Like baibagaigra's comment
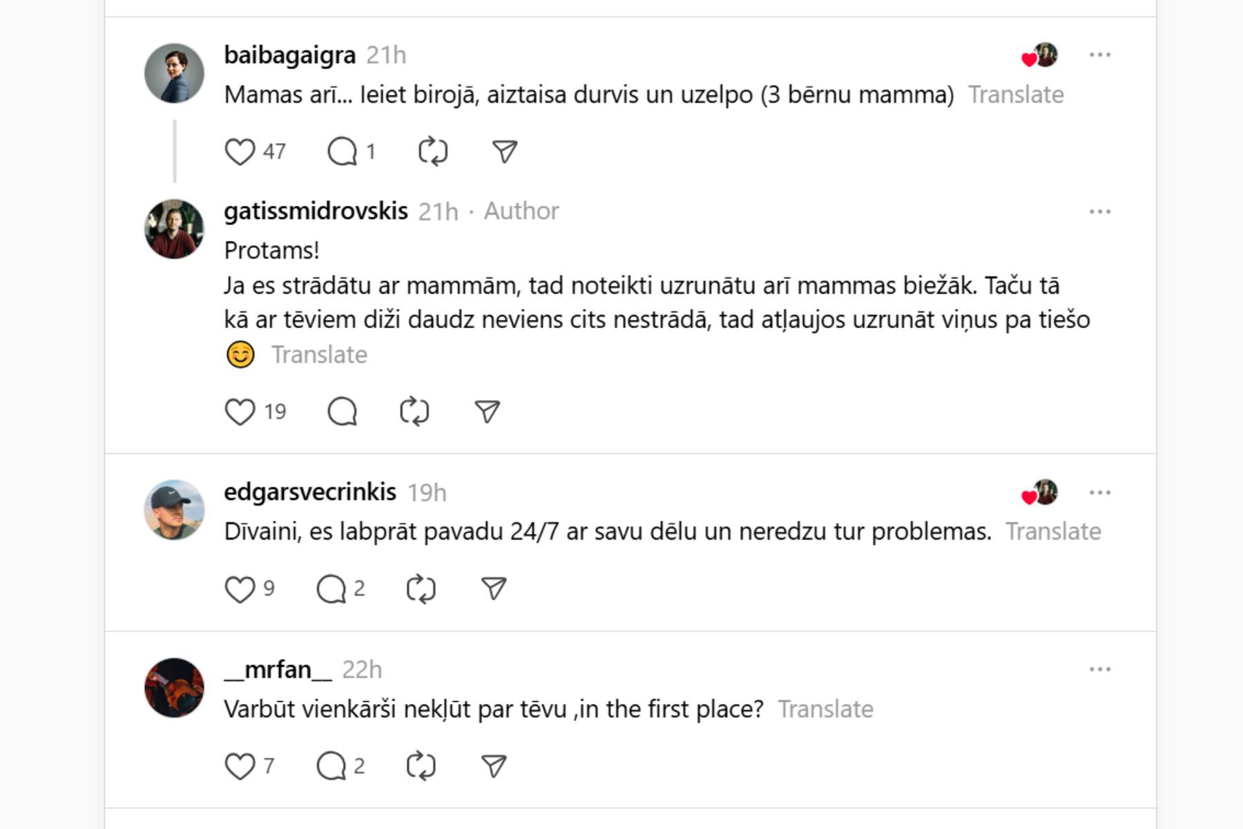This screenshot has width=1243, height=829. tap(240, 151)
